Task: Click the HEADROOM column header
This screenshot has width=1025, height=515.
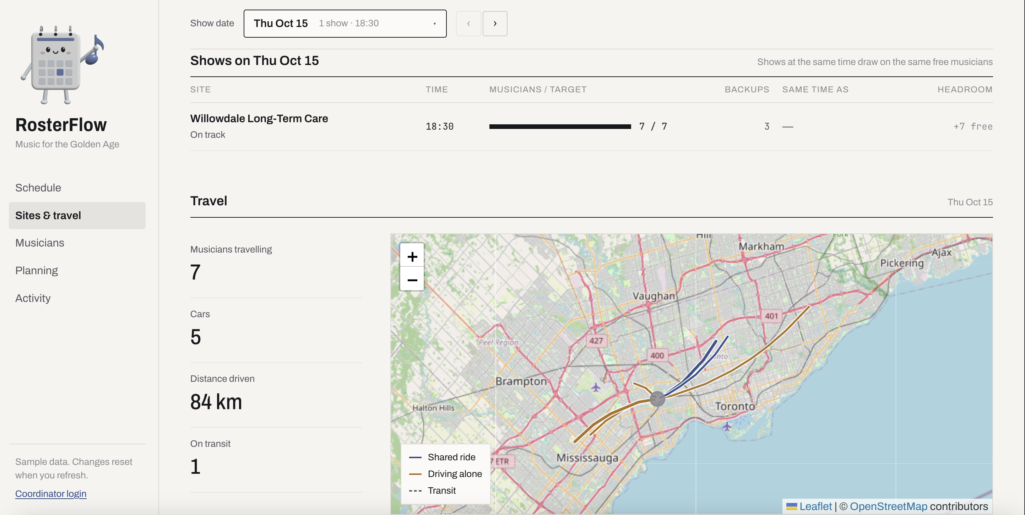Action: (x=965, y=90)
